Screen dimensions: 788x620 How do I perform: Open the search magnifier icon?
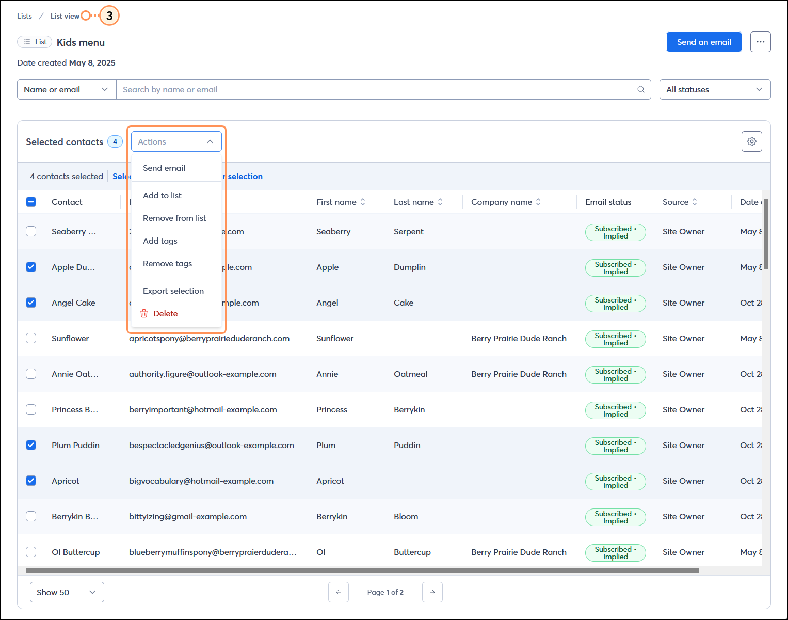pyautogui.click(x=640, y=89)
